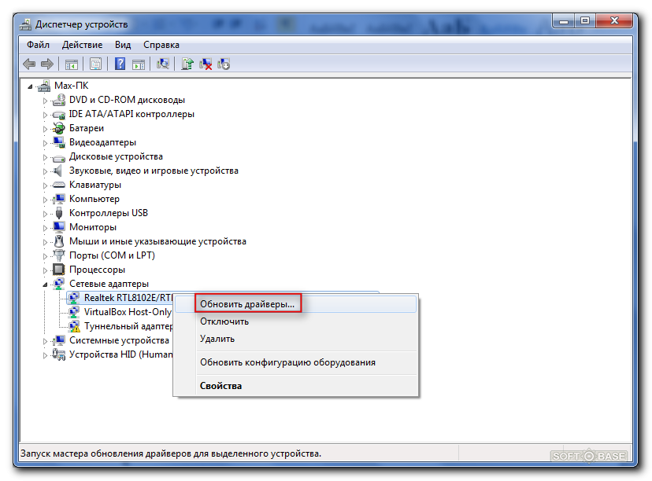Click the disable device toolbar icon with down arrow

[224, 64]
